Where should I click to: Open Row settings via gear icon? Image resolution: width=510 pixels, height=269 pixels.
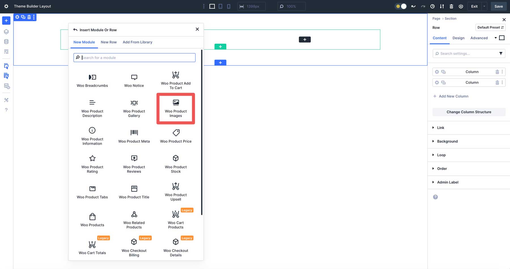(17, 17)
